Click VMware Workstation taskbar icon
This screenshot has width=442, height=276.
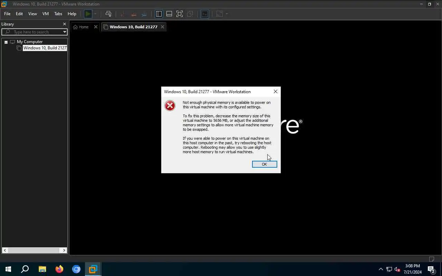93,269
